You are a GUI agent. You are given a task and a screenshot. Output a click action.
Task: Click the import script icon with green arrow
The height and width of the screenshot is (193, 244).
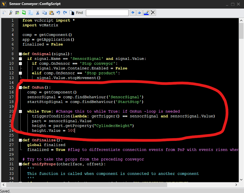coord(17,13)
